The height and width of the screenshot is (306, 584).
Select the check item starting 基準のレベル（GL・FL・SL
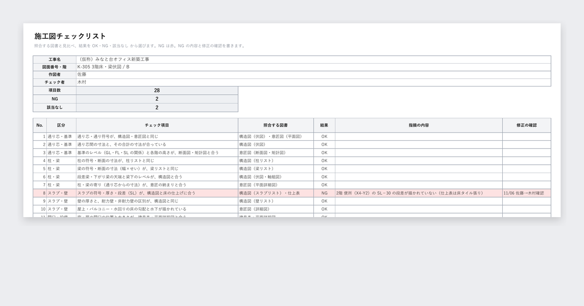pos(157,153)
